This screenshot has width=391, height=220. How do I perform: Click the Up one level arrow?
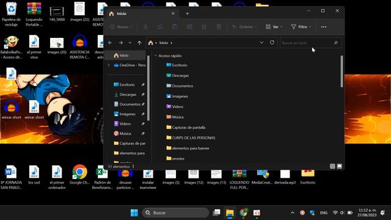139,43
